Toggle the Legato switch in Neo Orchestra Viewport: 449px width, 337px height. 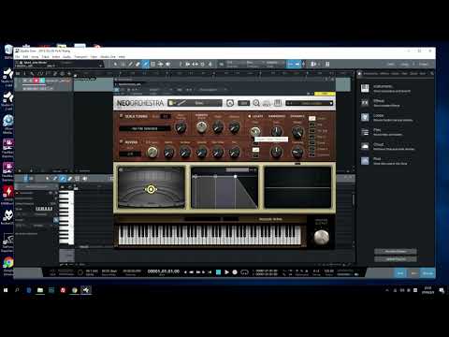(249, 116)
